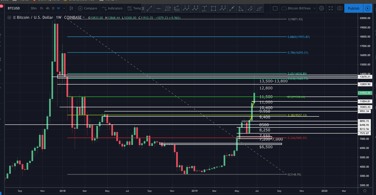Select the 12,800 text annotation
The image size is (376, 195).
click(266, 88)
